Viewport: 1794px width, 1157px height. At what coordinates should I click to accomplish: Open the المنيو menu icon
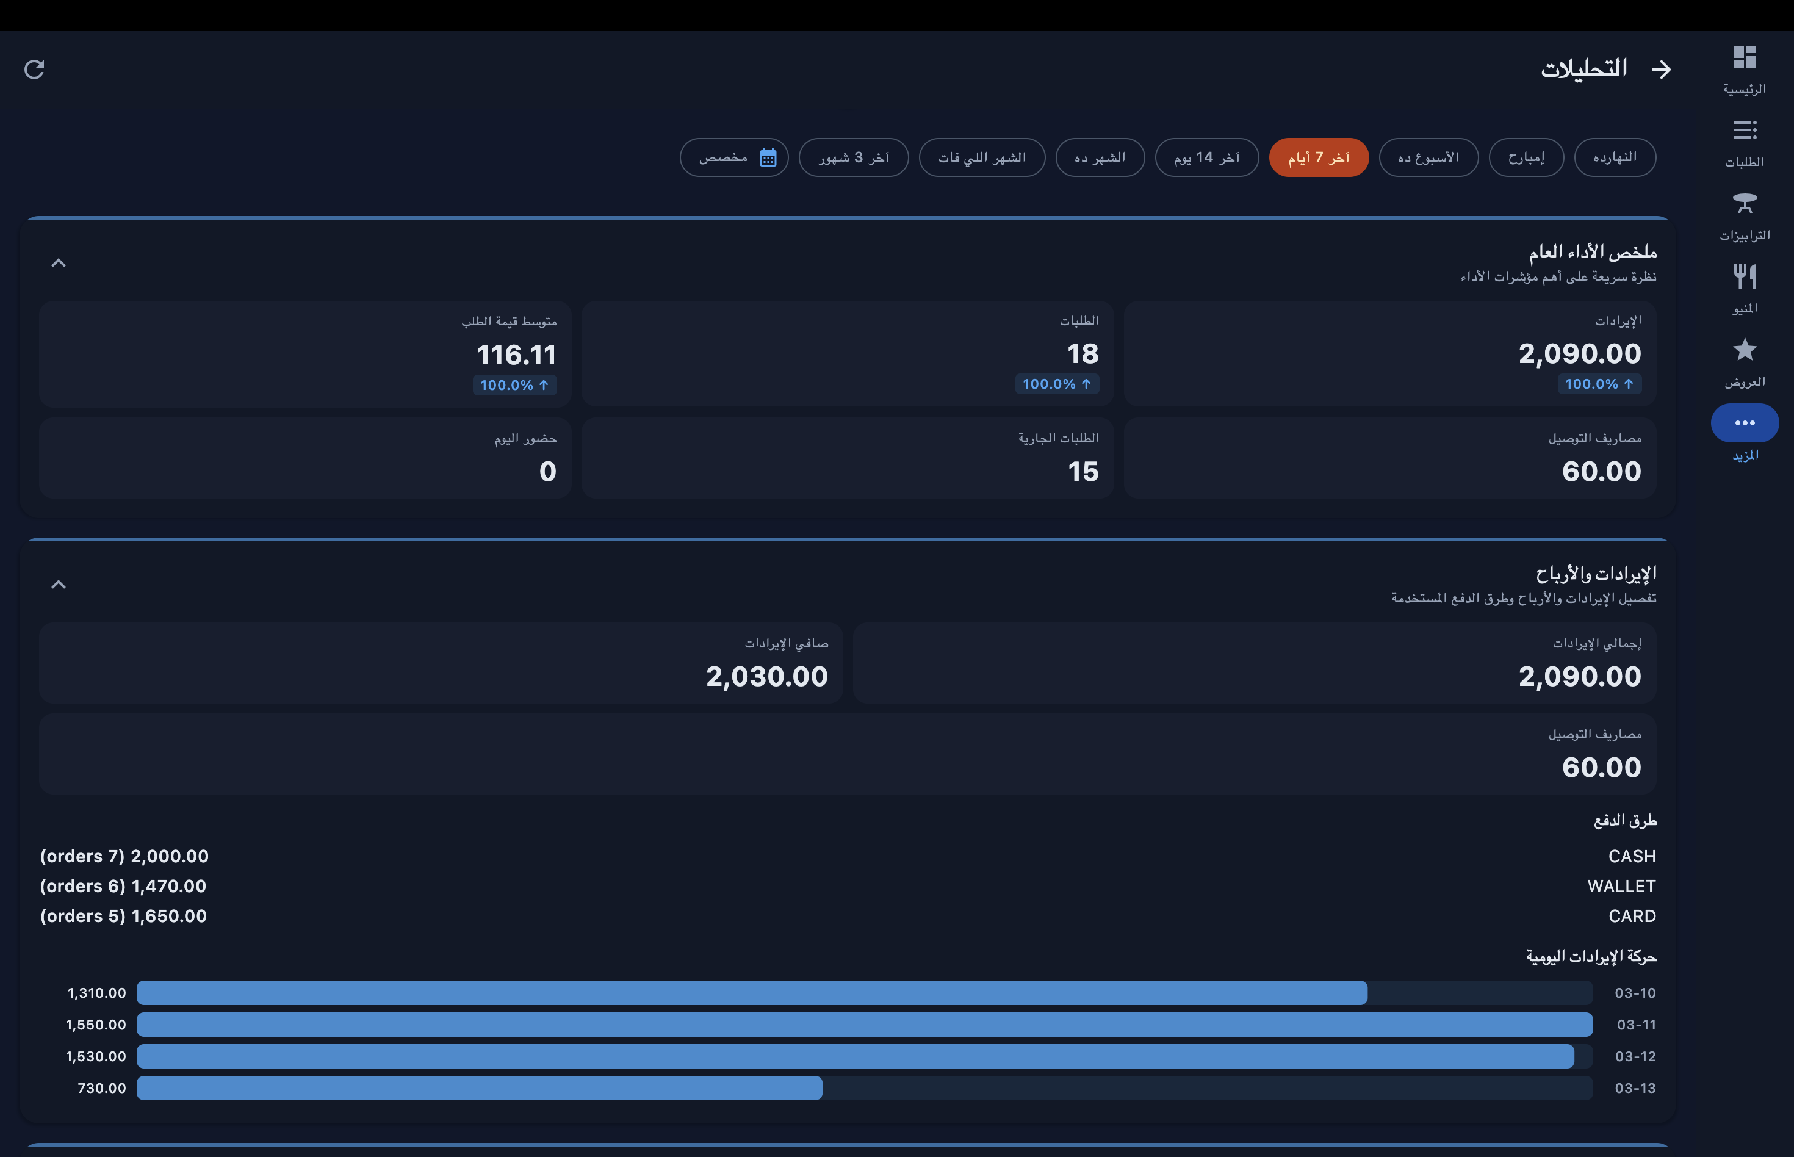pyautogui.click(x=1745, y=276)
